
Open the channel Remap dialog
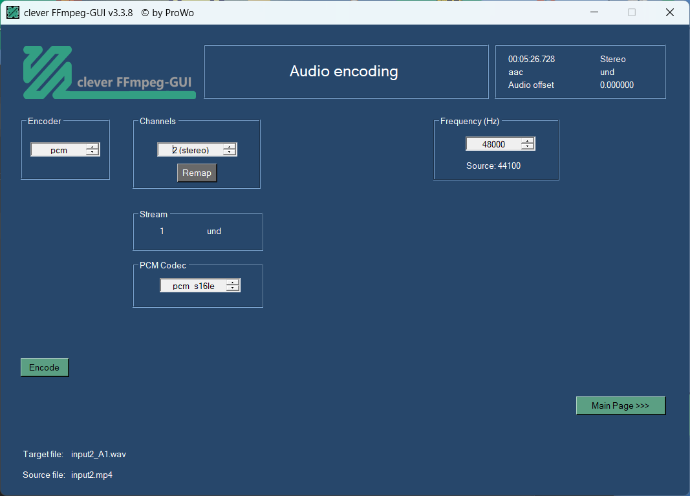(197, 173)
